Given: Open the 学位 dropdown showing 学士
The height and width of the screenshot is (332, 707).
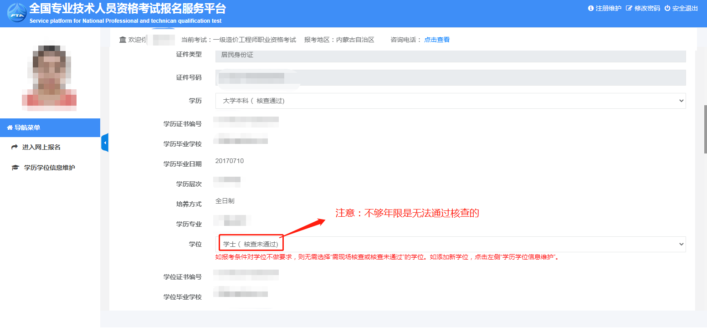Looking at the screenshot, I should [450, 244].
